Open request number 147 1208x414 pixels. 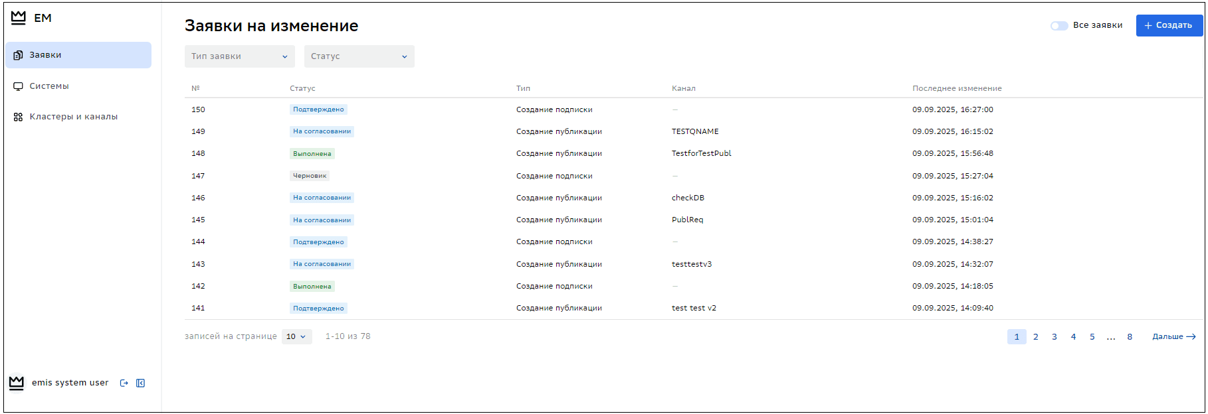694,176
